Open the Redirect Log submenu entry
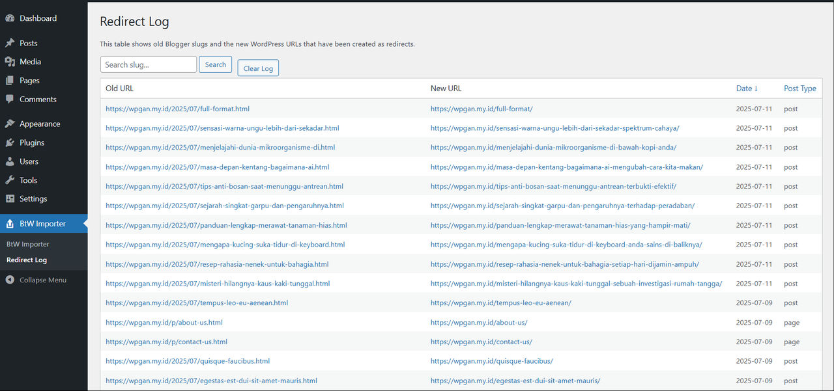 click(27, 260)
